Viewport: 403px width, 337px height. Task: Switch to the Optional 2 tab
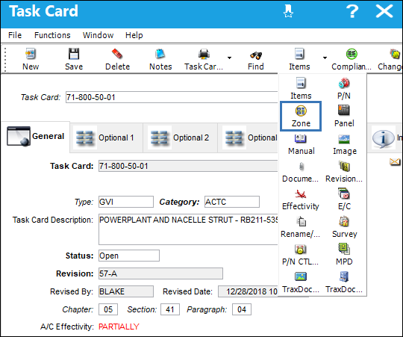point(180,137)
